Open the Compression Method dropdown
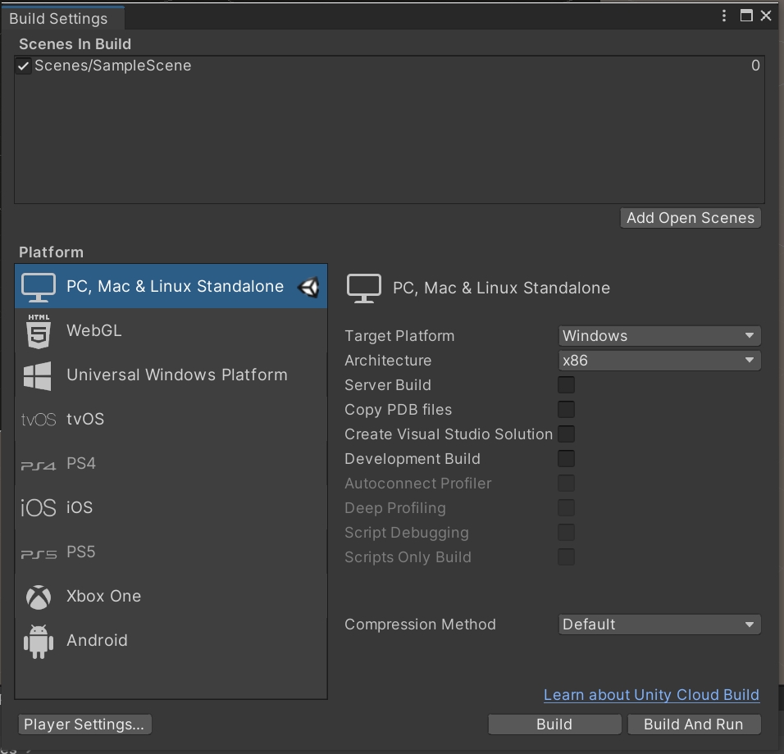784x754 pixels. [659, 625]
